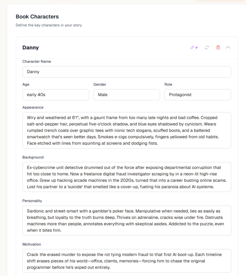Collapse the Danny character card
This screenshot has width=246, height=276.
pyautogui.click(x=228, y=47)
